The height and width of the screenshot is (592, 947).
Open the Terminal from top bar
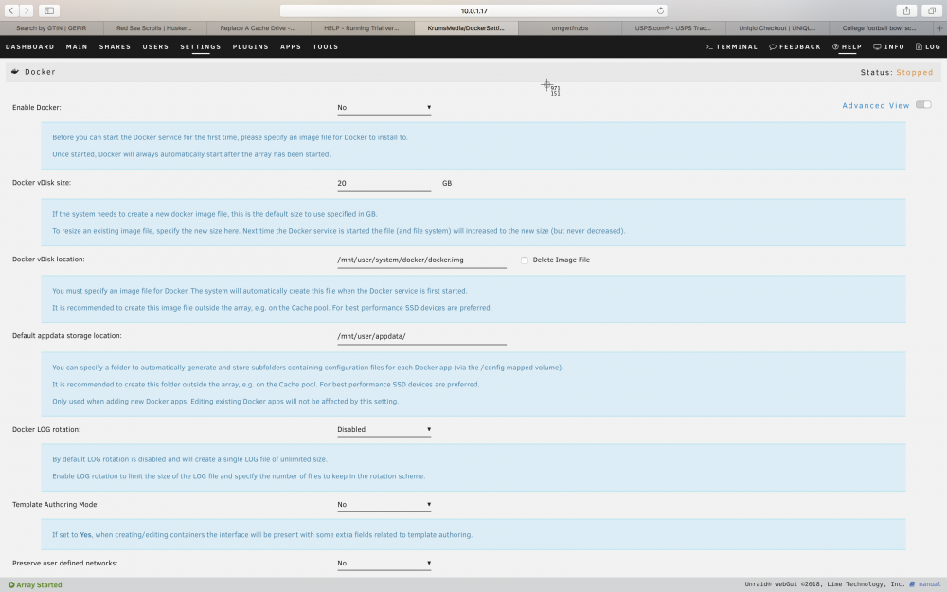[731, 46]
